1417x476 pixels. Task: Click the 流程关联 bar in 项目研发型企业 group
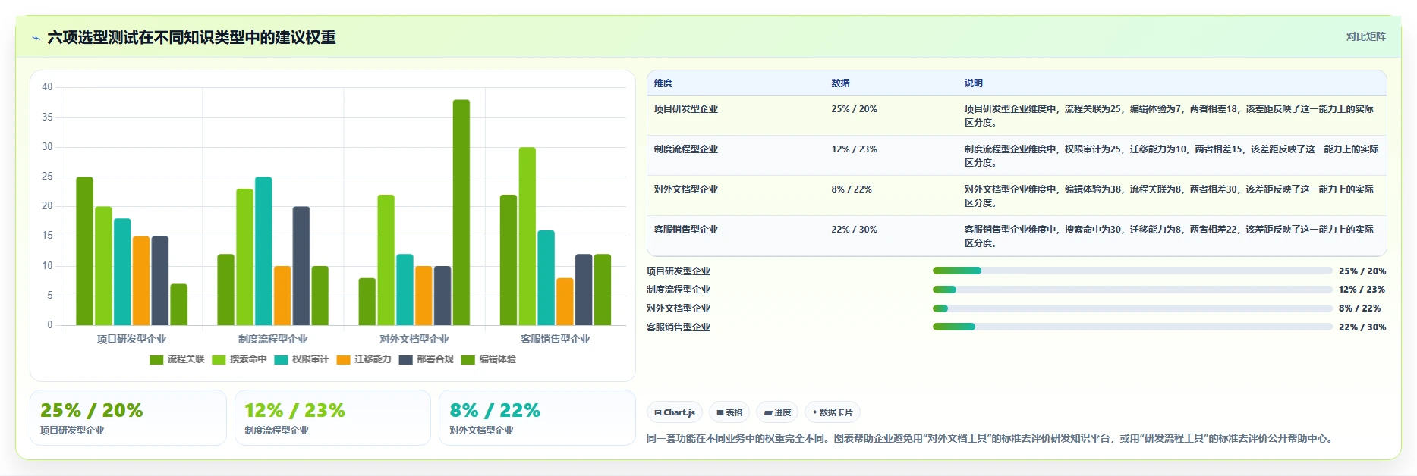pyautogui.click(x=84, y=251)
